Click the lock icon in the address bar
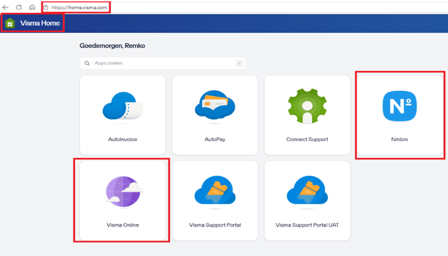448x256 pixels. tap(46, 7)
